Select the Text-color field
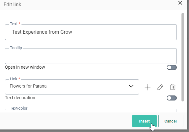Screen dimensions: 189x132 pyautogui.click(x=91, y=111)
